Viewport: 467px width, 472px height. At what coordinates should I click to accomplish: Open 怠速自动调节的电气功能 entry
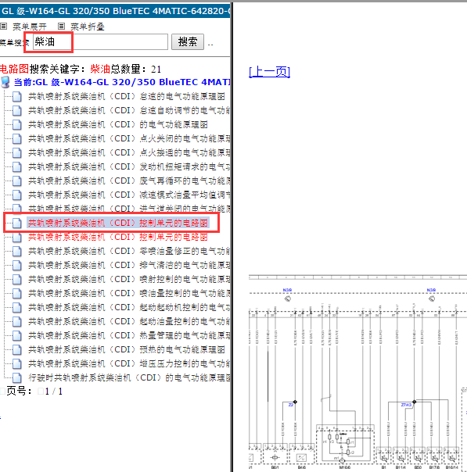click(129, 110)
